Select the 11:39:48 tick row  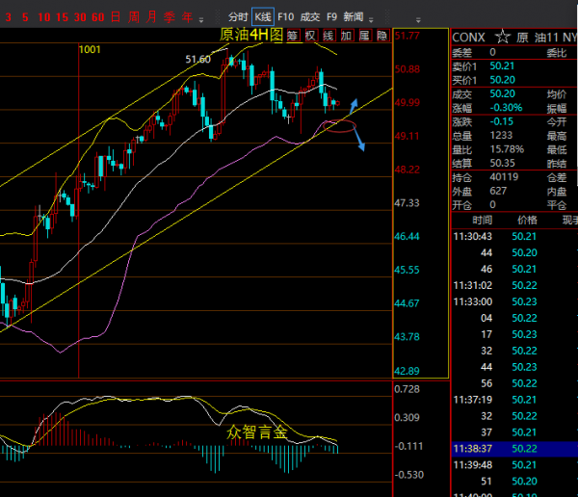coord(514,465)
